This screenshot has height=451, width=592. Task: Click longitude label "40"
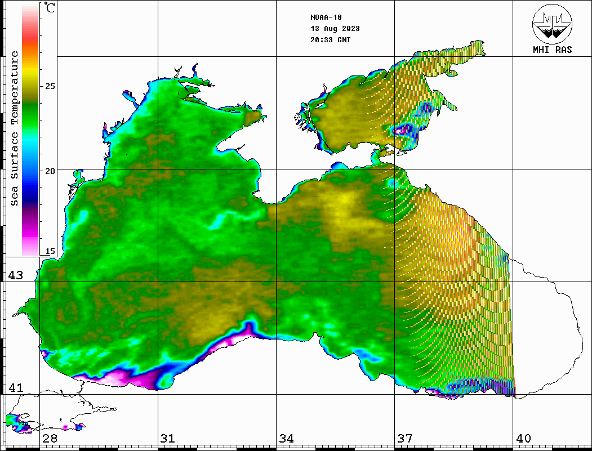click(523, 439)
